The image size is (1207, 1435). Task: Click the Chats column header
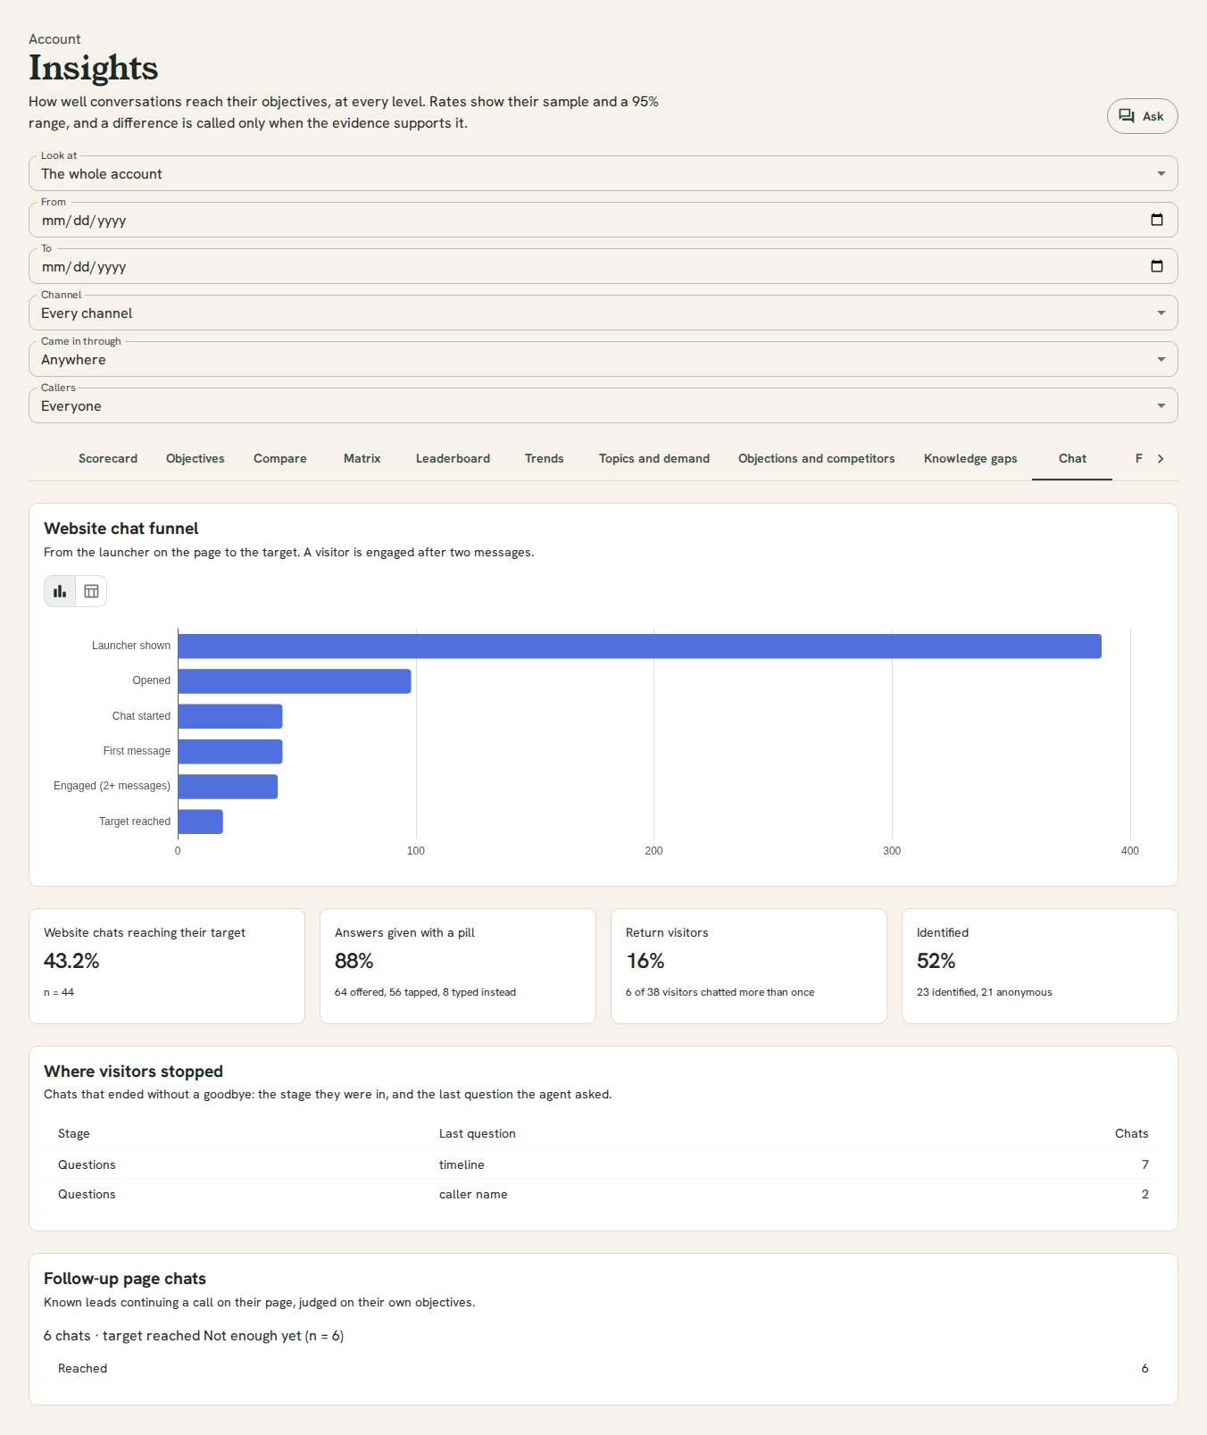pyautogui.click(x=1131, y=1133)
